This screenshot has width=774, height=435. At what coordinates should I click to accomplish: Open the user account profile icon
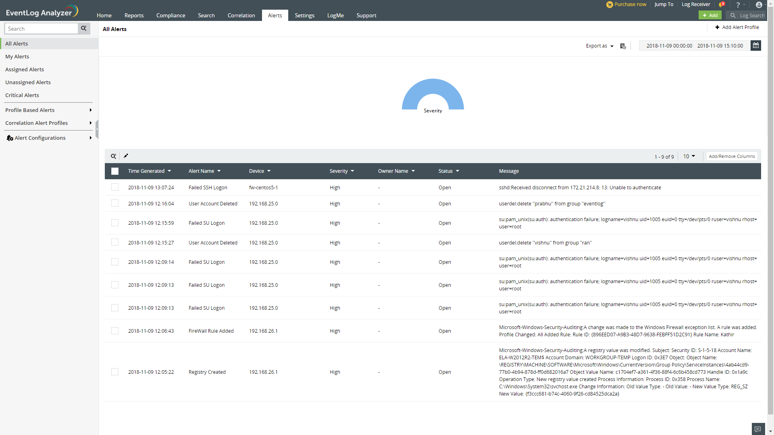(759, 5)
